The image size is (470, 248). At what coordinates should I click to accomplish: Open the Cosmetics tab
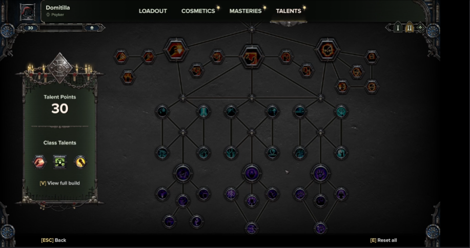tap(198, 11)
